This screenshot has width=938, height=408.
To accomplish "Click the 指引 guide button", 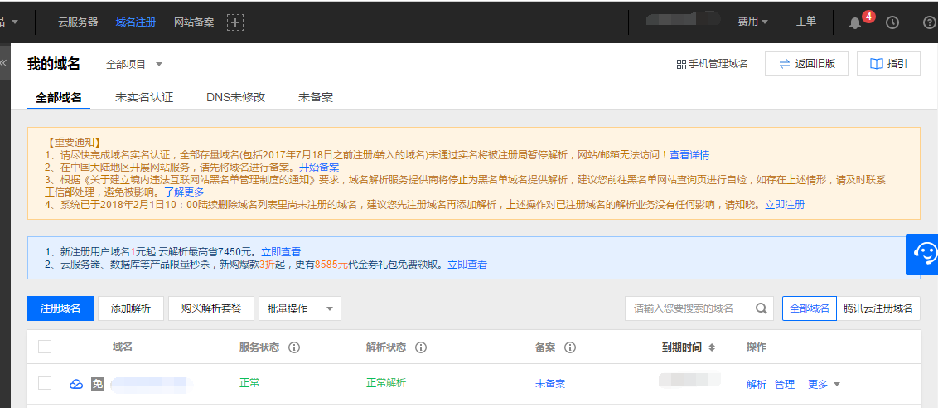I will coord(888,64).
